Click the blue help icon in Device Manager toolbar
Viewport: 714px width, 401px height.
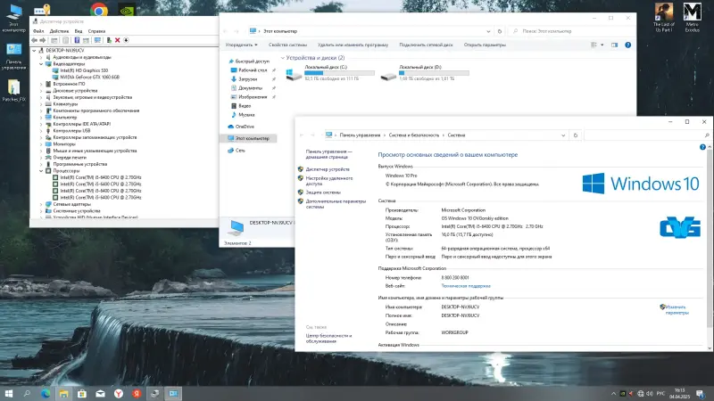(x=77, y=40)
